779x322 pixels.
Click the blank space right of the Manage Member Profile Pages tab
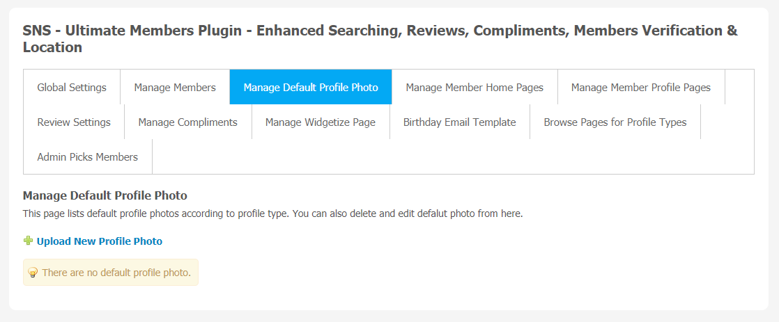coord(739,88)
